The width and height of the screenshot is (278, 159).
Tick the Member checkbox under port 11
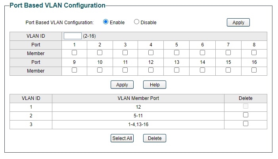tap(125, 70)
